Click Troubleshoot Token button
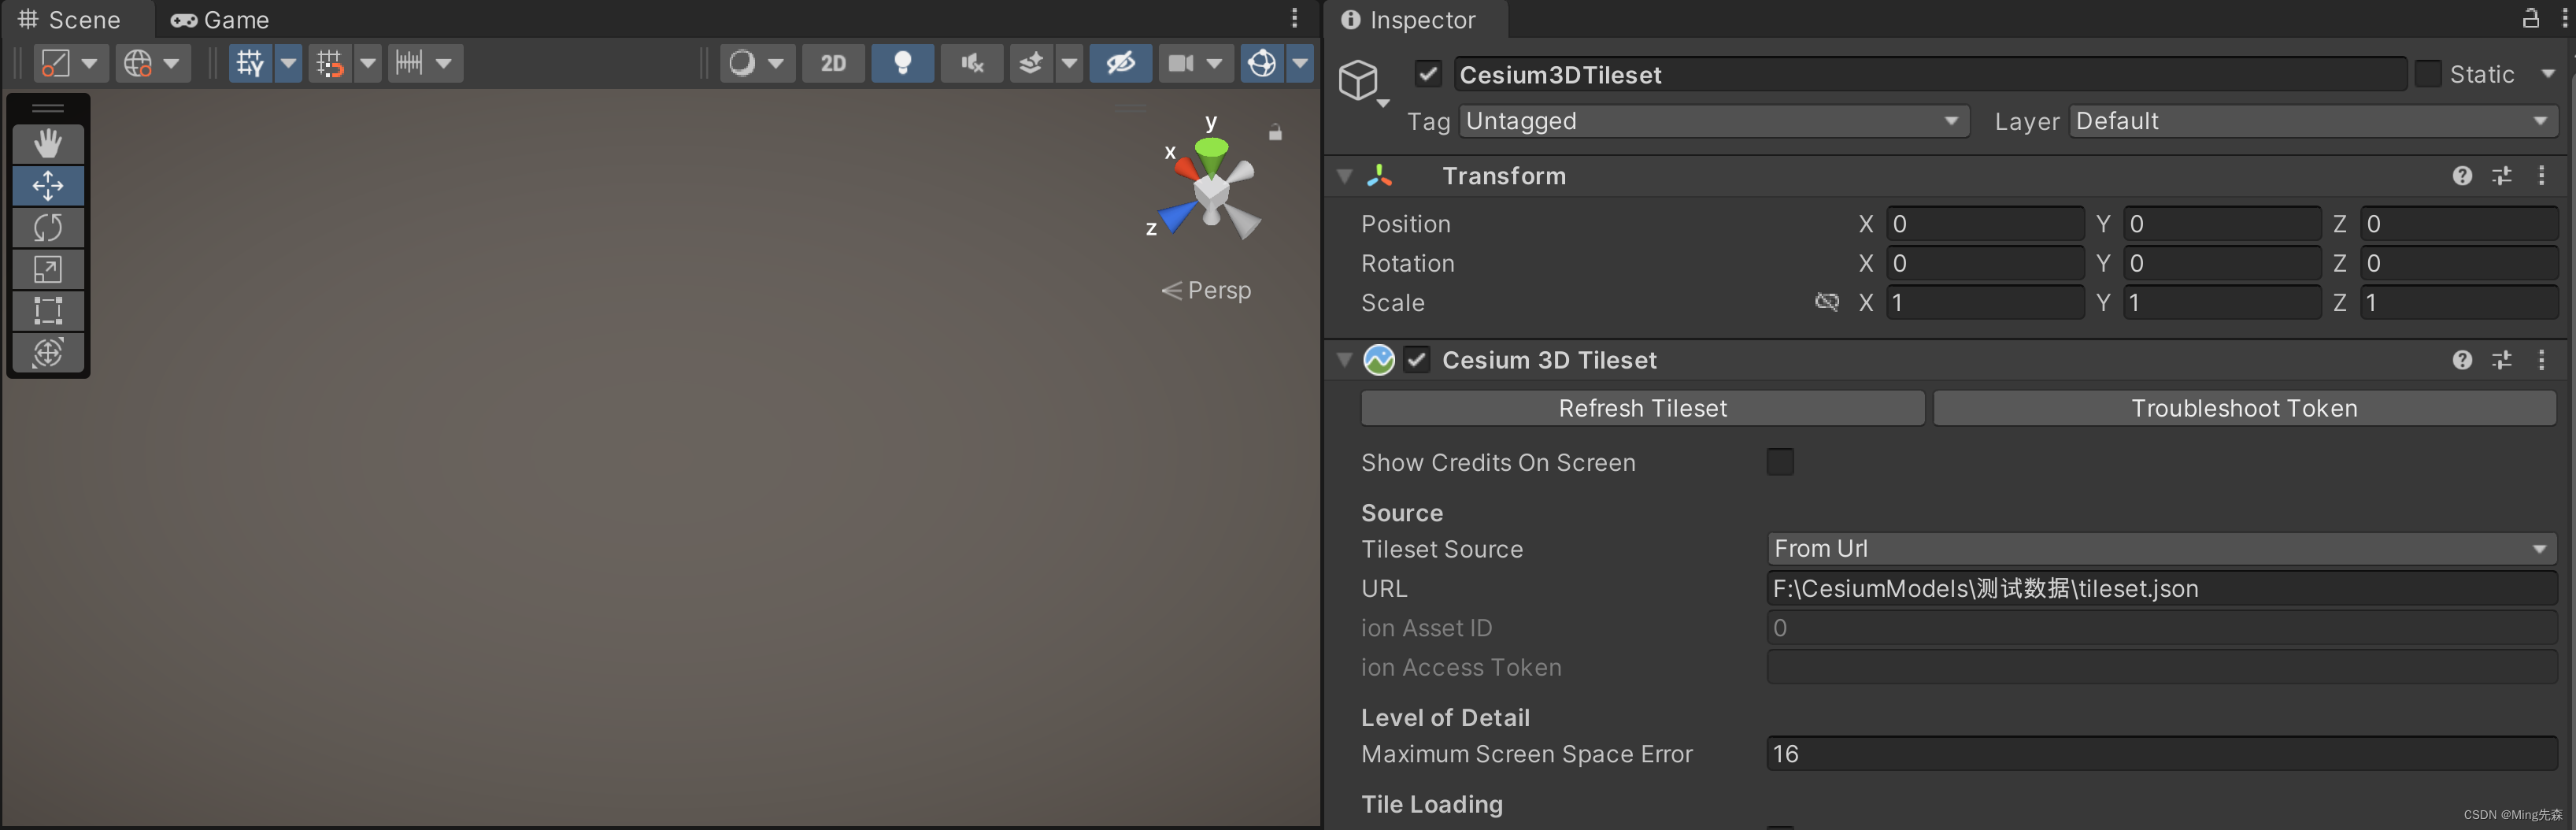The width and height of the screenshot is (2576, 830). tap(2244, 408)
